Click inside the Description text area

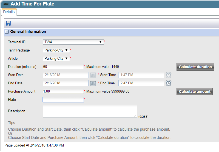pos(90,111)
